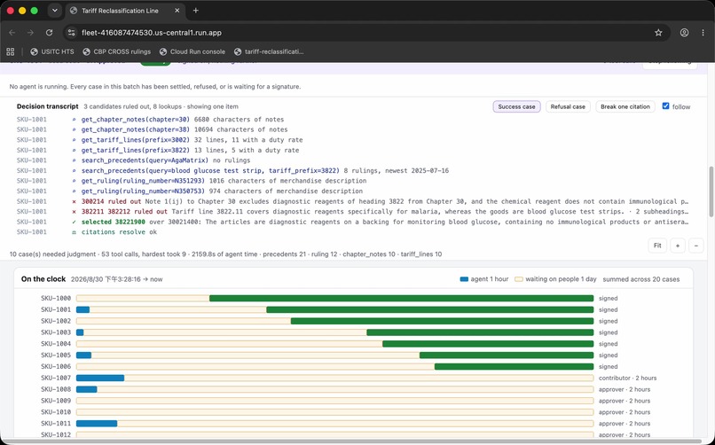Open the apps grid in bookmarks bar
The height and width of the screenshot is (445, 715).
coord(10,51)
